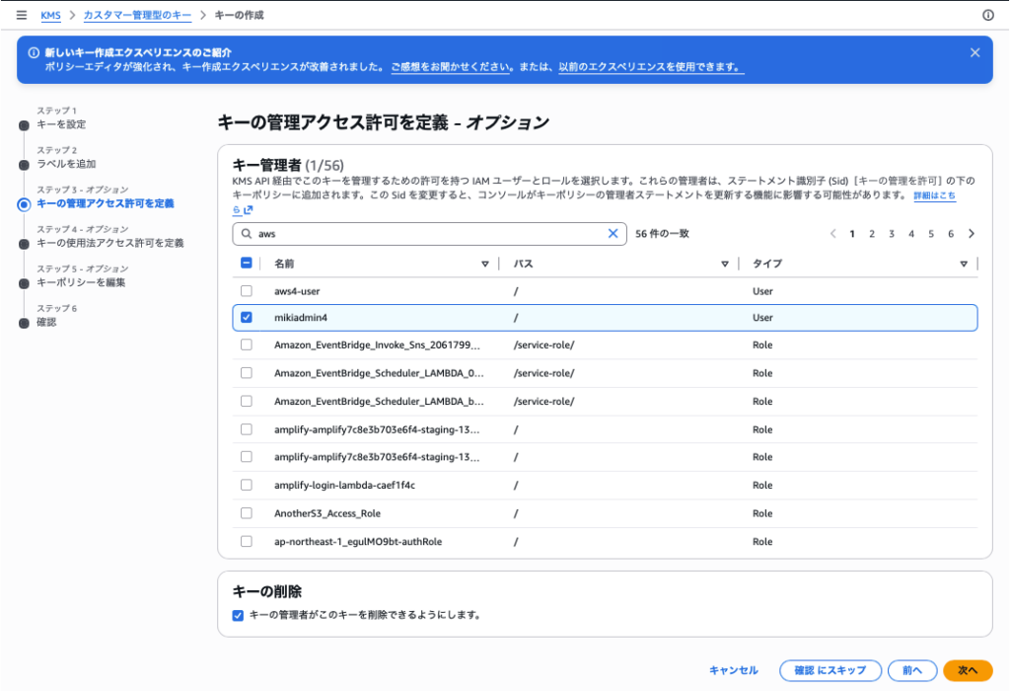The width and height of the screenshot is (1010, 691).
Task: Check the aws4-user row checkbox
Action: pyautogui.click(x=246, y=290)
